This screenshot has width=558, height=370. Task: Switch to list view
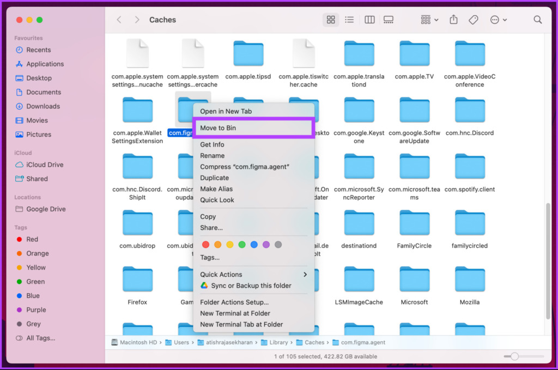pos(349,20)
